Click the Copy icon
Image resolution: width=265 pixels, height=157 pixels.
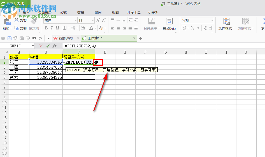(17, 28)
